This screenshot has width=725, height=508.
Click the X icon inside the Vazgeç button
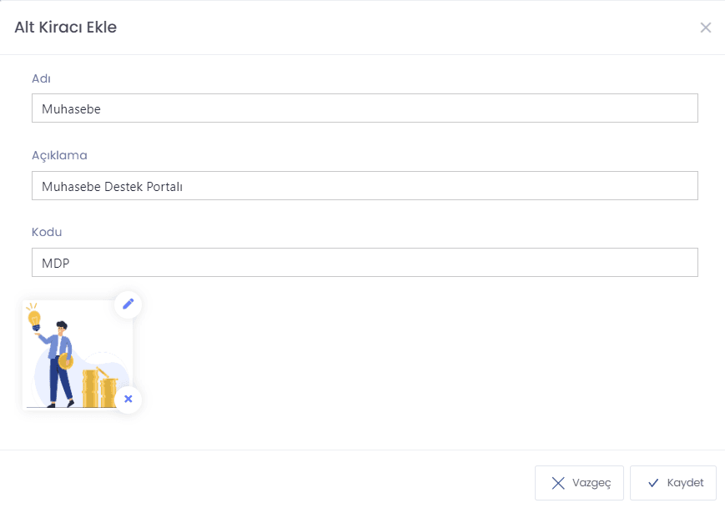[x=558, y=483]
